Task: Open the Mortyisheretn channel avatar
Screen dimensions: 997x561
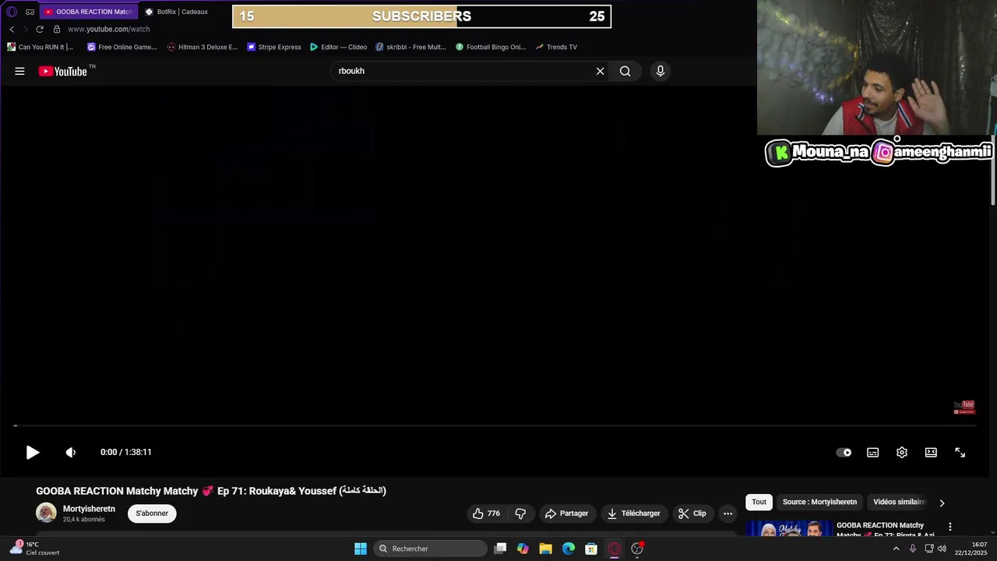Action: click(46, 513)
